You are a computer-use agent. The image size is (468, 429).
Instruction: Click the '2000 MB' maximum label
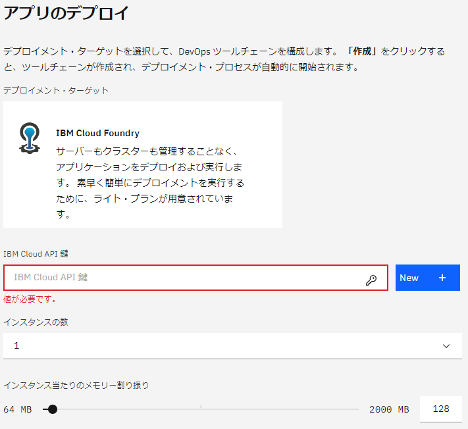coord(389,409)
